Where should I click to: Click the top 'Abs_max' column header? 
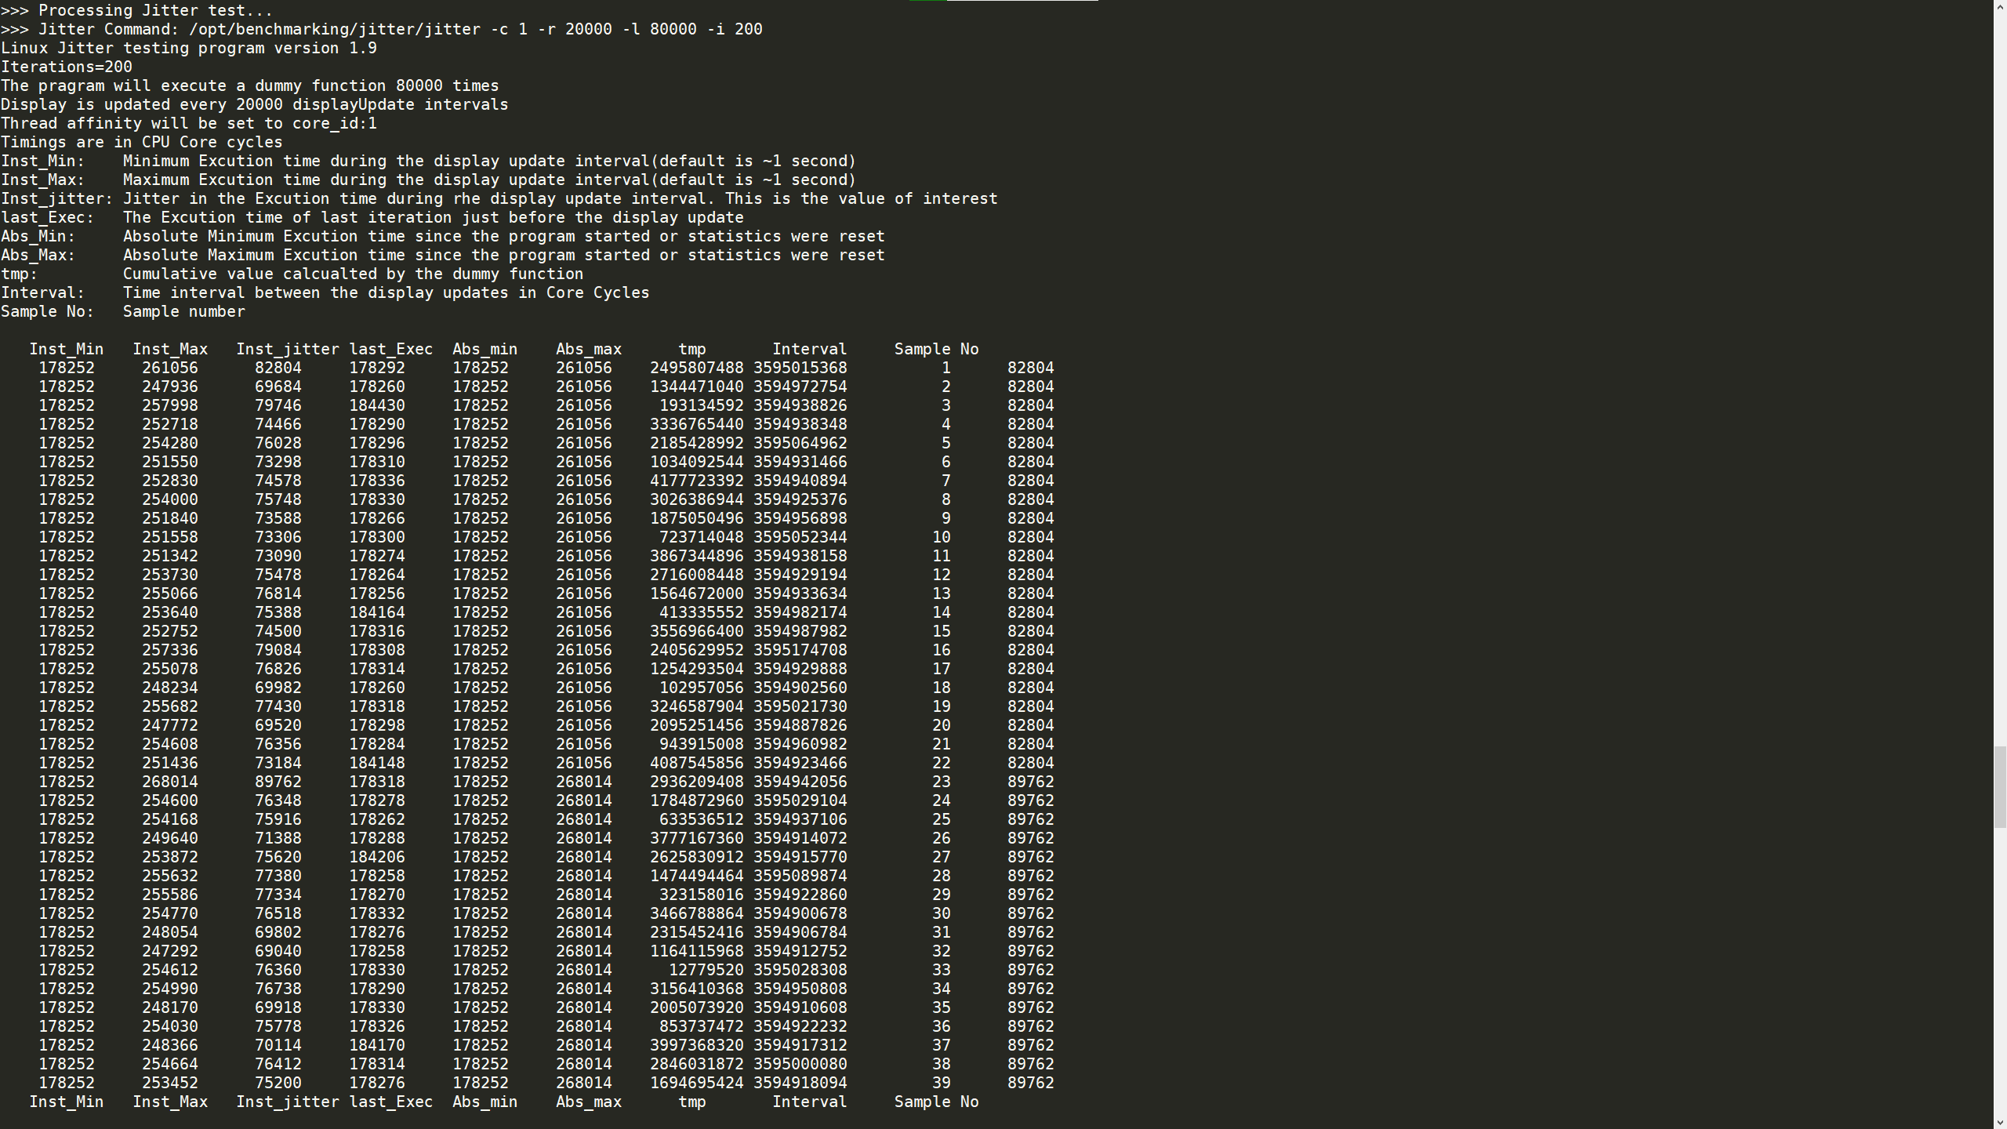[x=588, y=349]
